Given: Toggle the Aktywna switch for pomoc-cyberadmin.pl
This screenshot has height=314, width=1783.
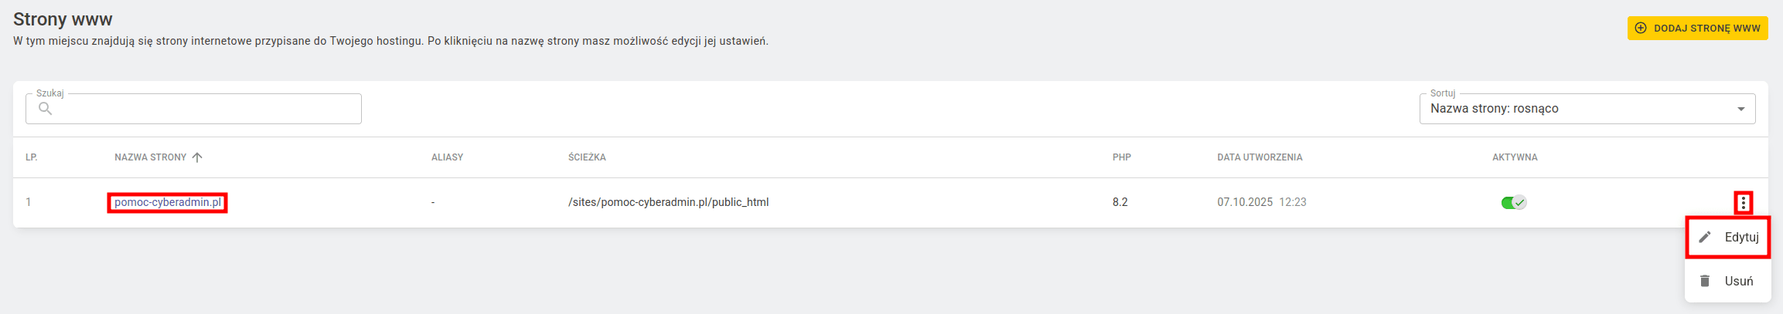Looking at the screenshot, I should pyautogui.click(x=1513, y=203).
